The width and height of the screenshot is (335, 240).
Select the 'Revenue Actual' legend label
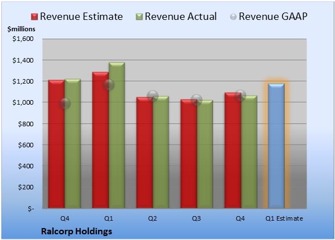click(x=181, y=16)
